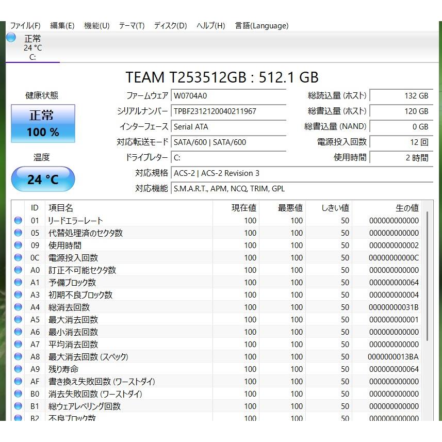Select the 使用時間 attribute name in the S.M.A.R.T. list

coord(65,245)
